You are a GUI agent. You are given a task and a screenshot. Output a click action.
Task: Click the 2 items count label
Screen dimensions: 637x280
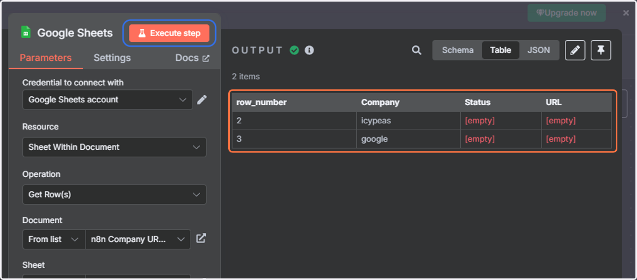pyautogui.click(x=246, y=76)
